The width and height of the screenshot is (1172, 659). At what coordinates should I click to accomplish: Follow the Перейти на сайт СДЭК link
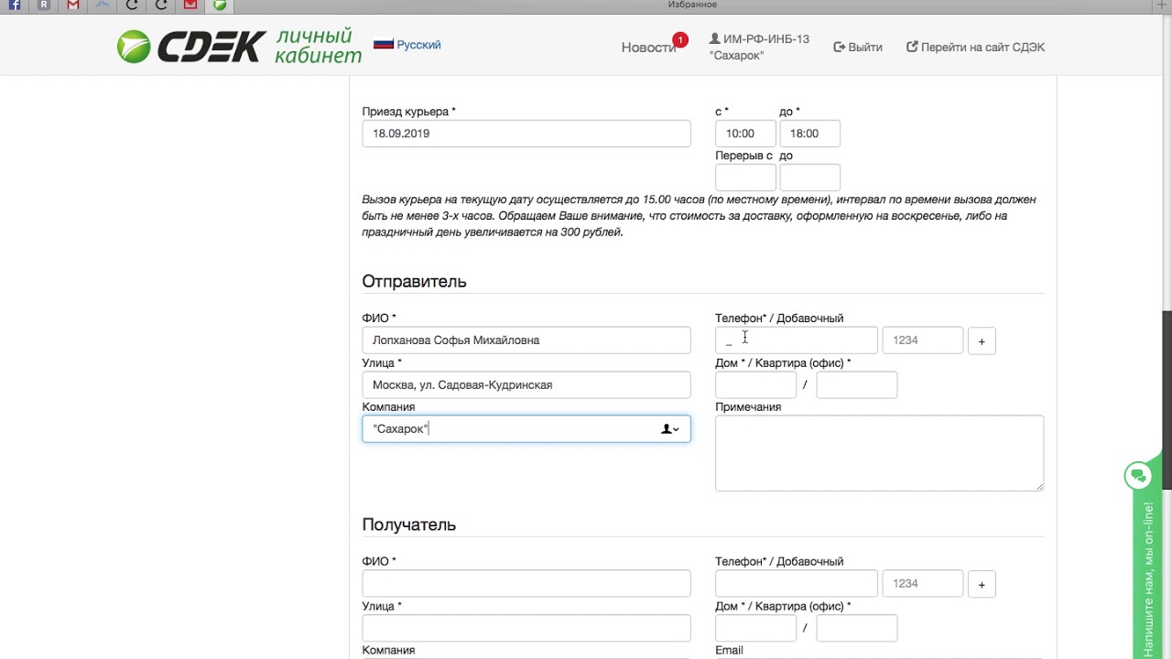(975, 47)
